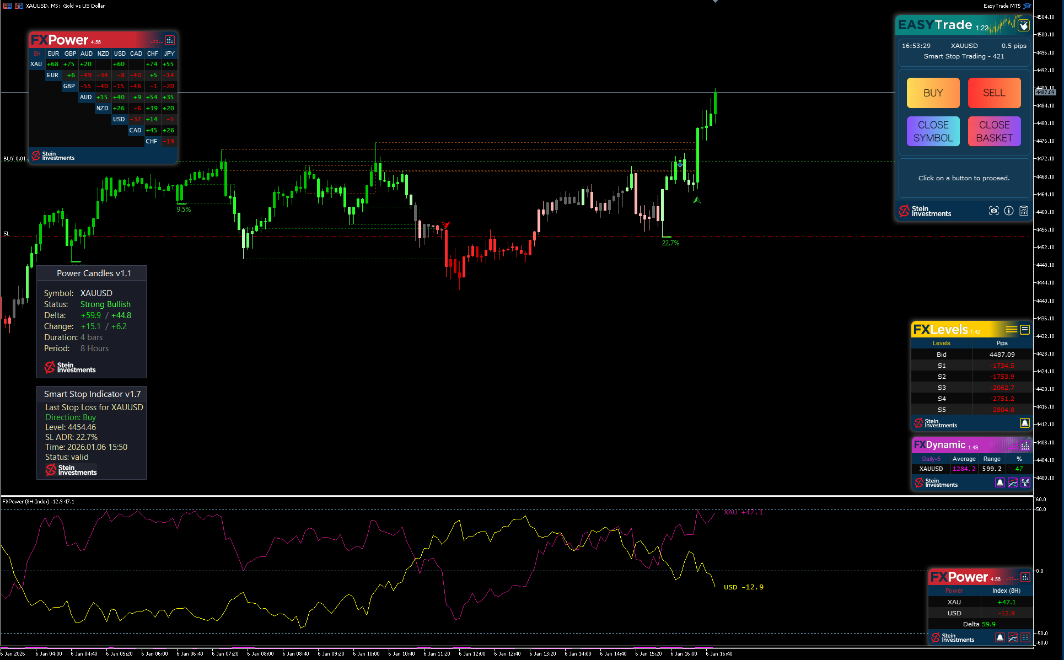Click the Levels column header in FXLevels
Image resolution: width=1064 pixels, height=660 pixels.
941,343
